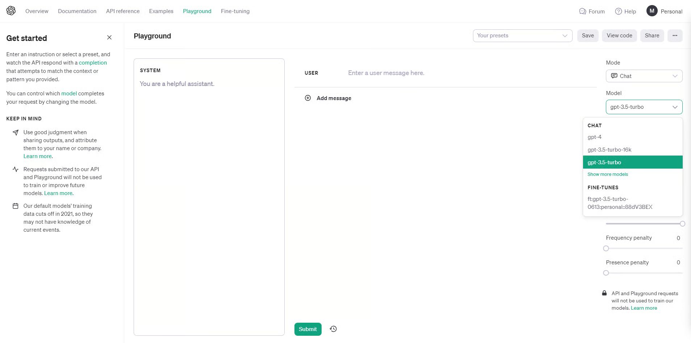This screenshot has width=691, height=343.
Task: Click the Show more models link
Action: pyautogui.click(x=608, y=174)
